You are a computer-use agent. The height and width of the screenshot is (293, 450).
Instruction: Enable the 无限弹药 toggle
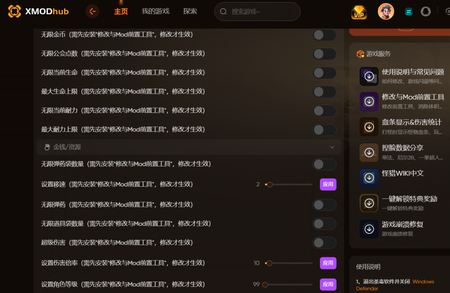pyautogui.click(x=324, y=205)
